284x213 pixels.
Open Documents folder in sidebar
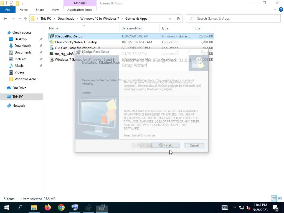click(x=23, y=52)
